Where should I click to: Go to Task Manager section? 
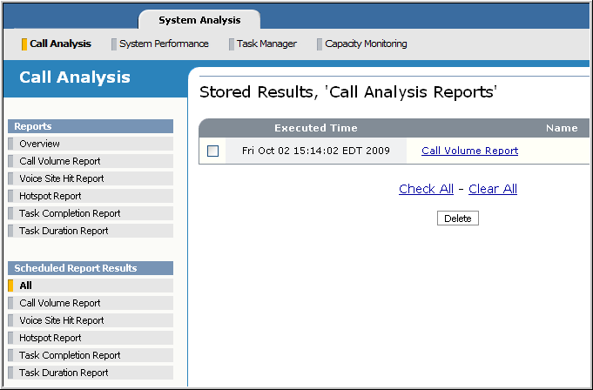(266, 44)
